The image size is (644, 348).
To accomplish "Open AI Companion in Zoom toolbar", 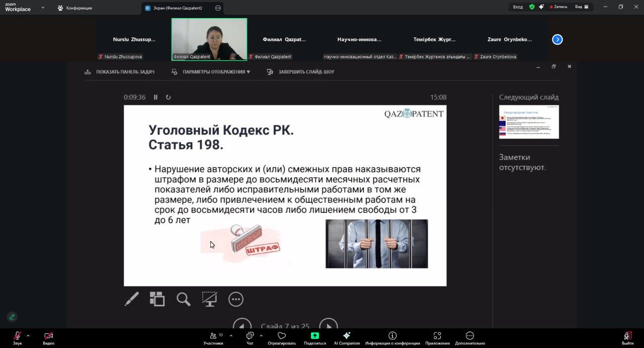I will [347, 338].
